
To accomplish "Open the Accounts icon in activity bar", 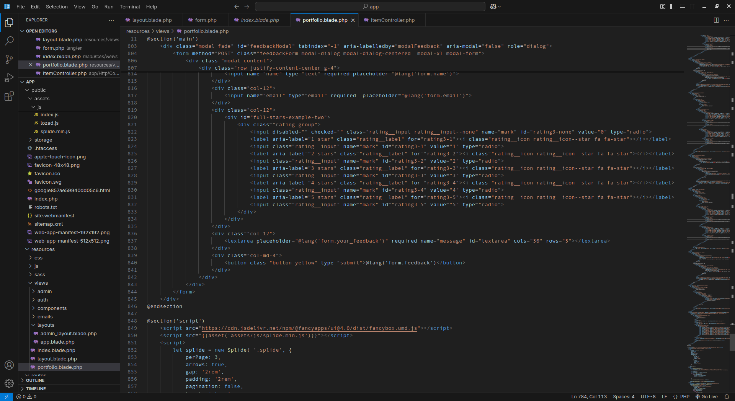I will click(x=9, y=365).
